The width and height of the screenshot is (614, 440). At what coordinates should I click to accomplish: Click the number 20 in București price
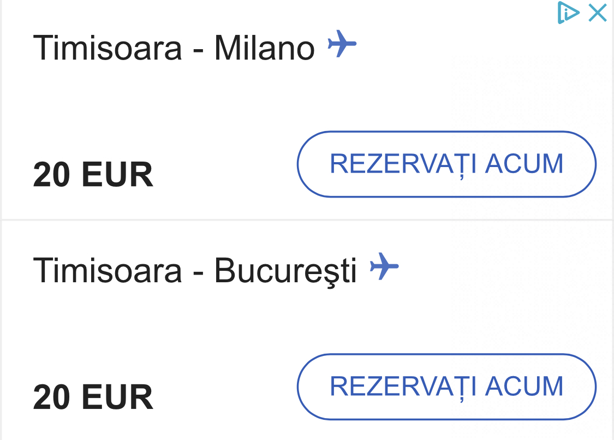(x=52, y=397)
